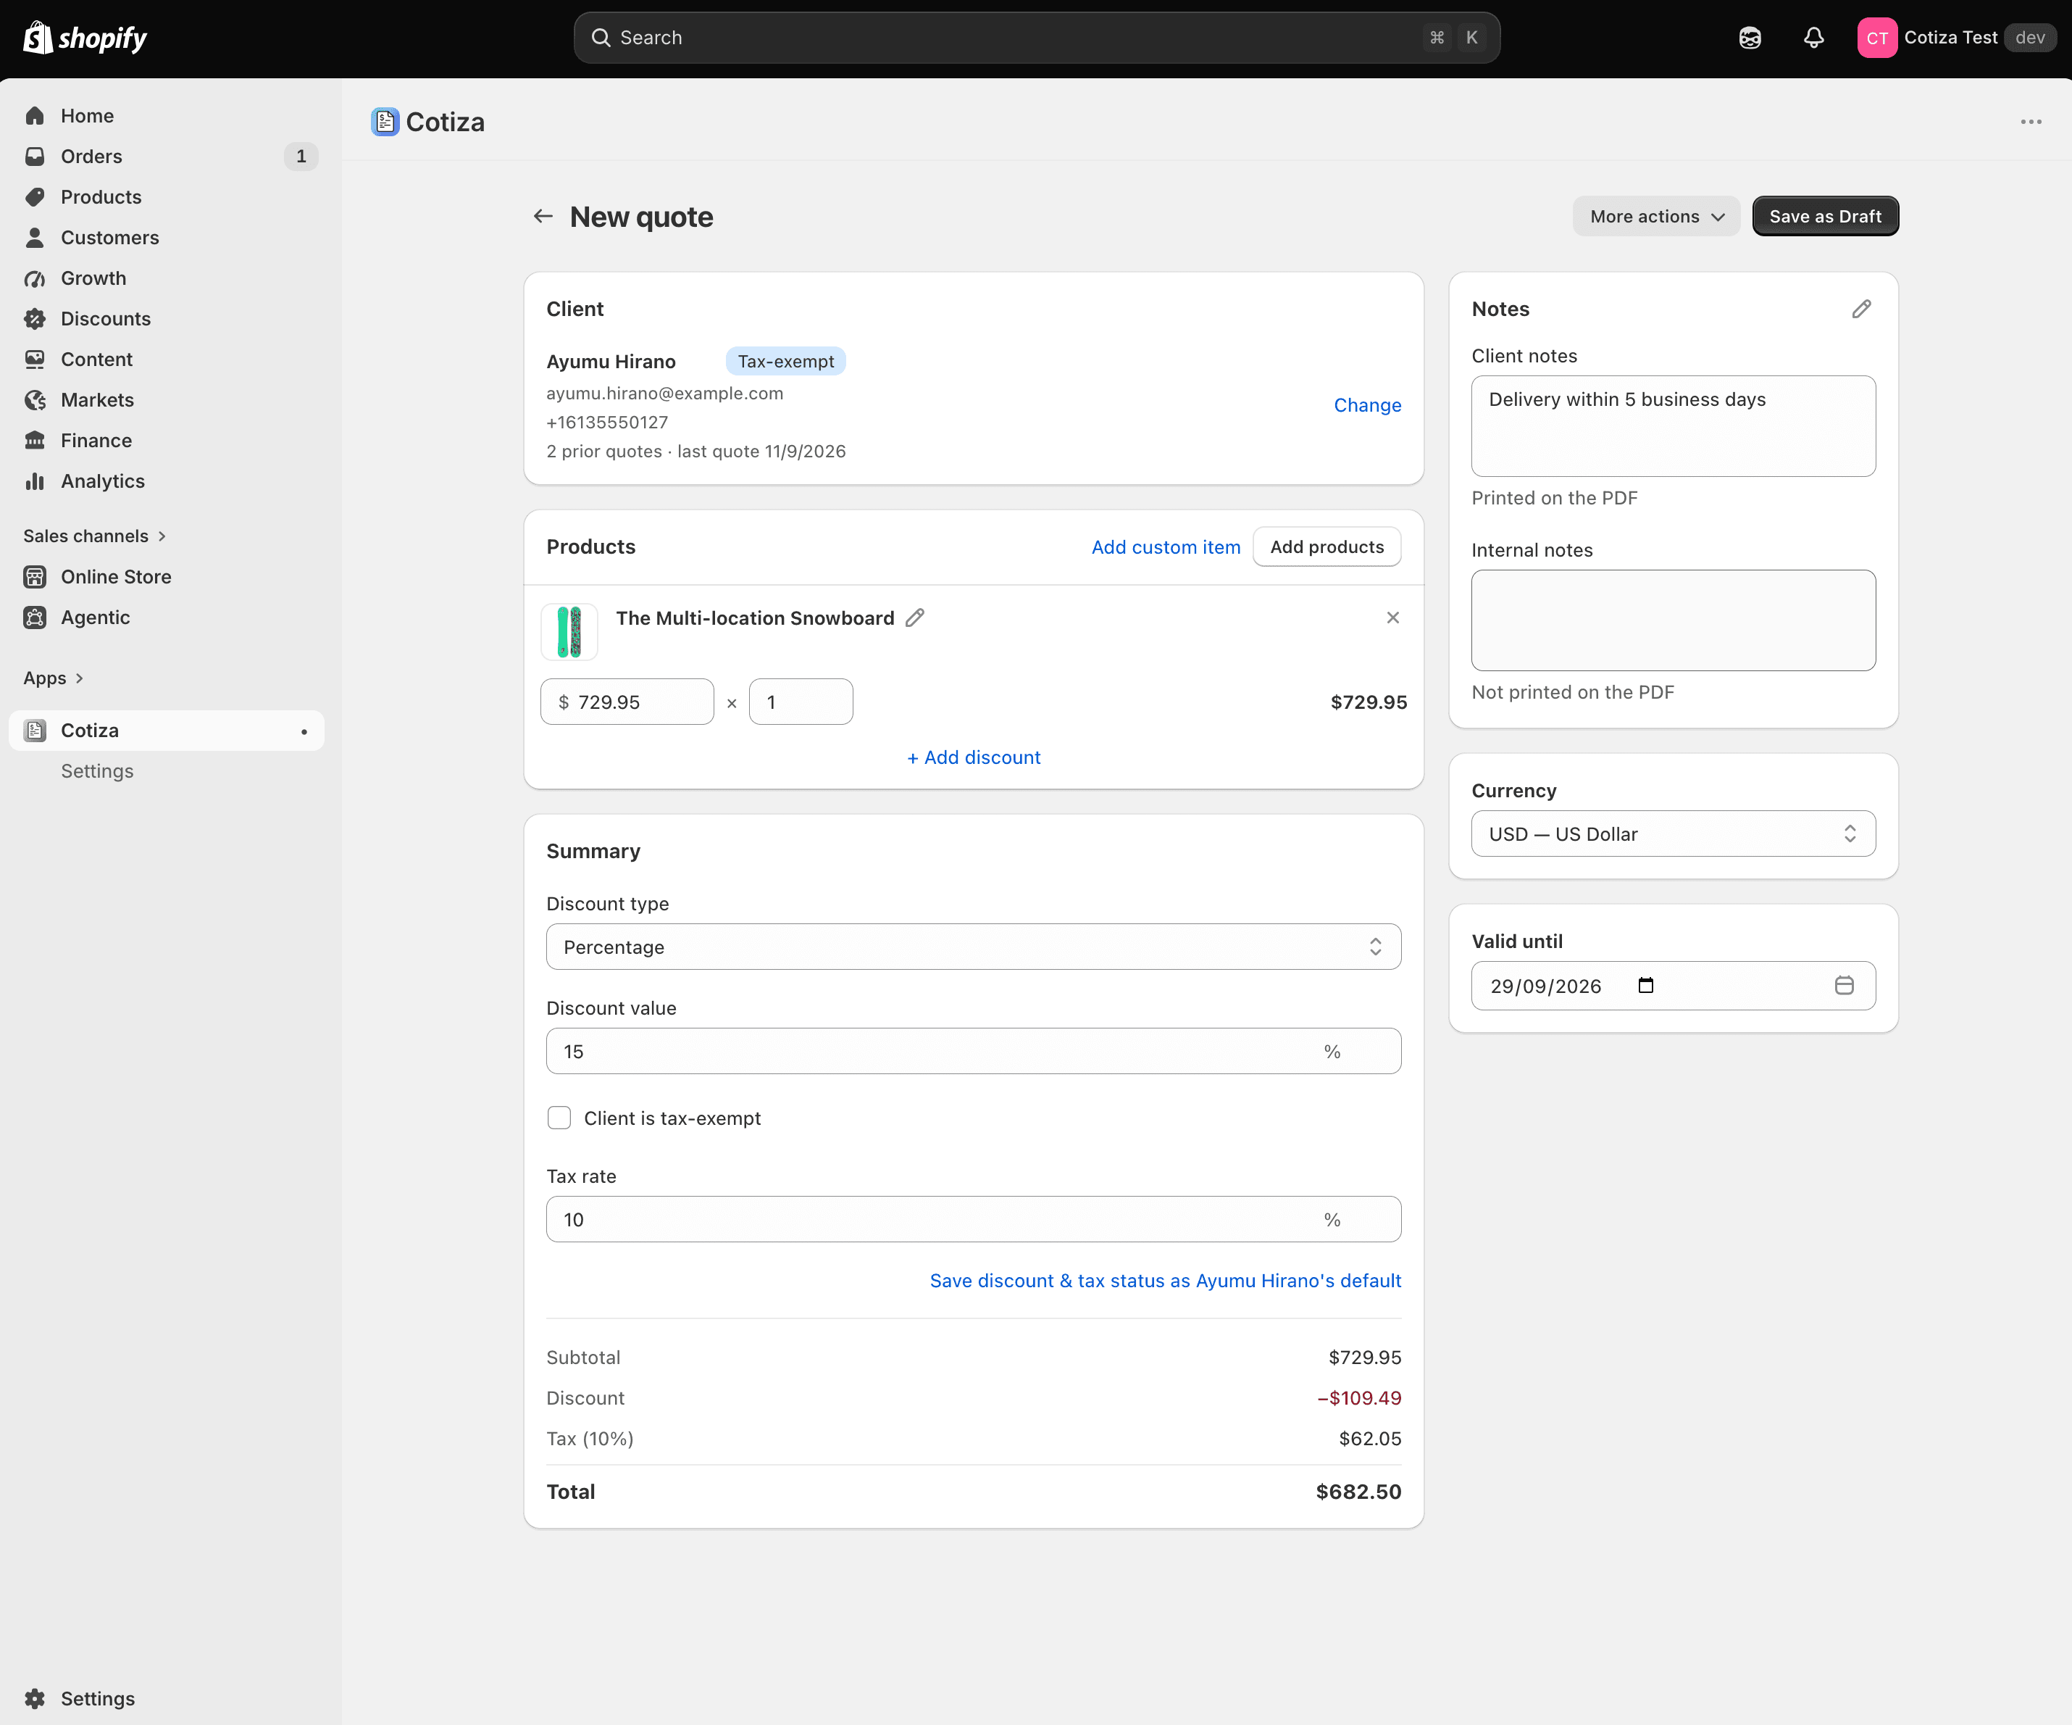The height and width of the screenshot is (1725, 2072).
Task: Save discount & tax status as default
Action: 1165,1280
